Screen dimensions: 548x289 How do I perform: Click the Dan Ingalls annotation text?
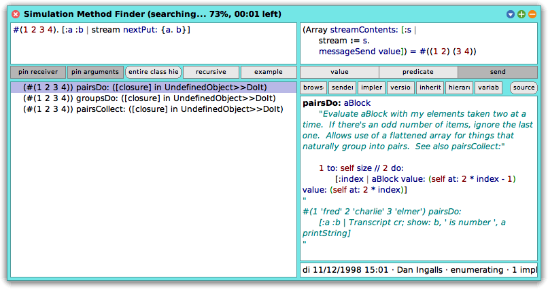click(419, 270)
